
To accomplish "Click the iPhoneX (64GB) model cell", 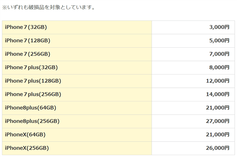I will pos(25,135).
